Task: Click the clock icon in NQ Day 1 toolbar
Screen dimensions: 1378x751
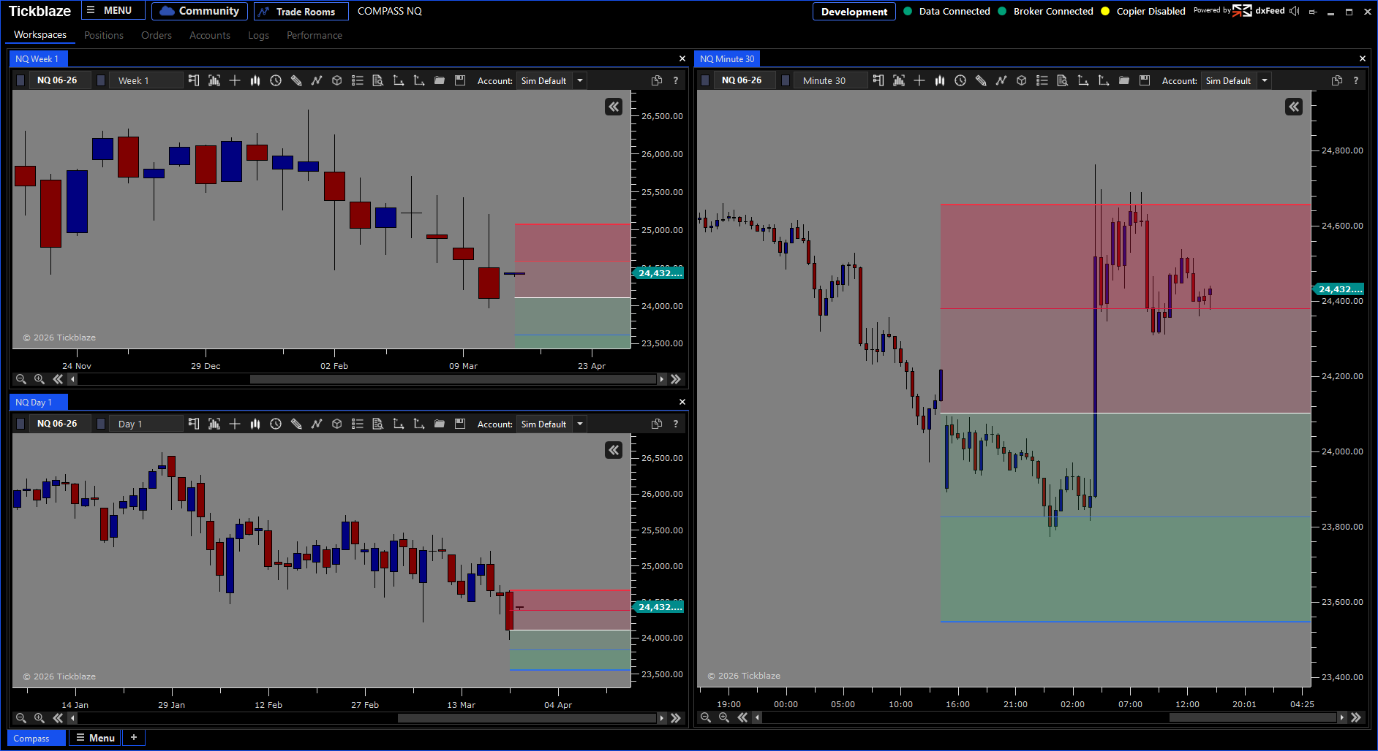Action: (276, 424)
